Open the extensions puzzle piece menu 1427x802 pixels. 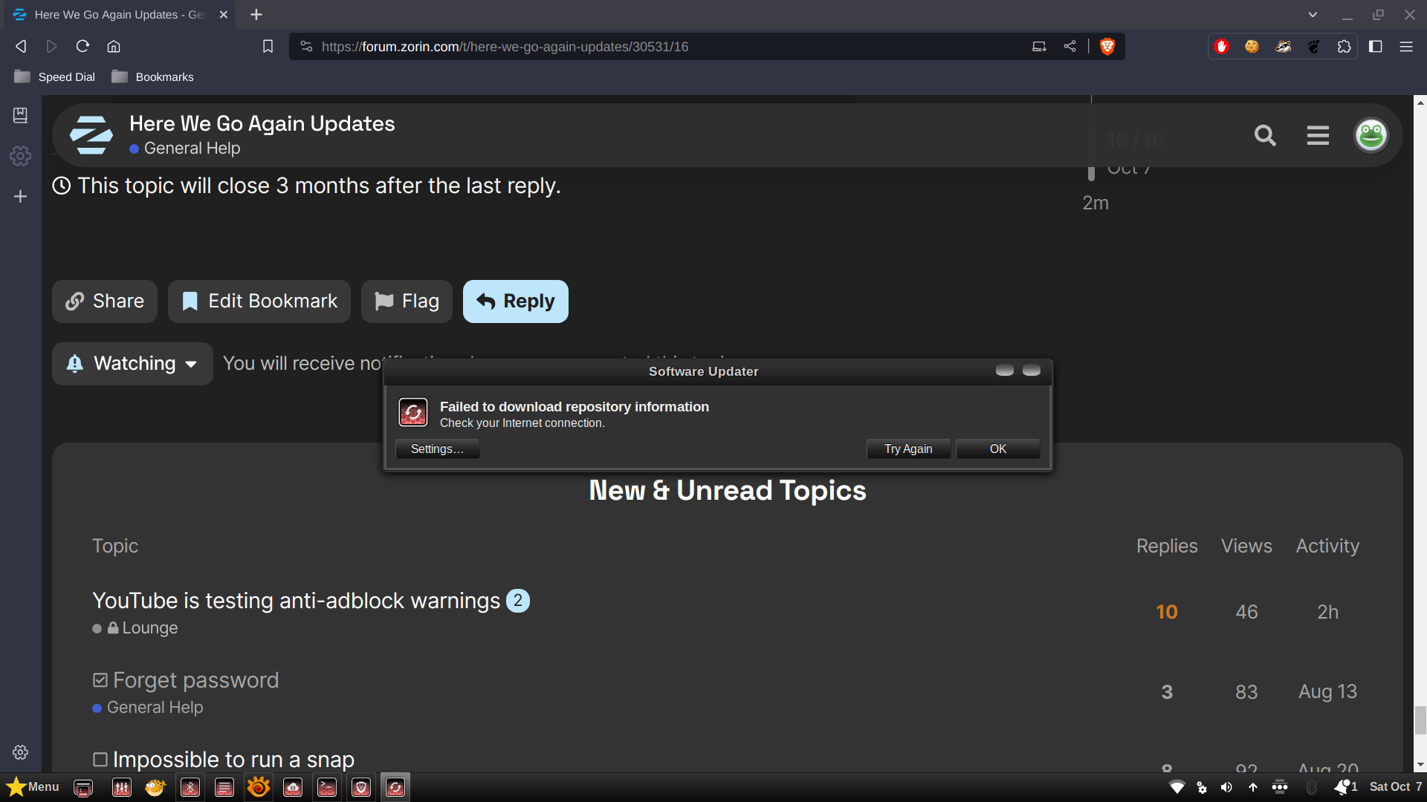[x=1344, y=46]
